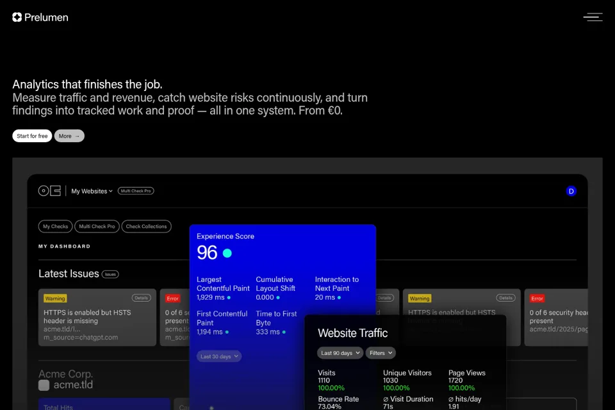The image size is (615, 410).
Task: Expand the Filters dropdown
Action: (381, 353)
